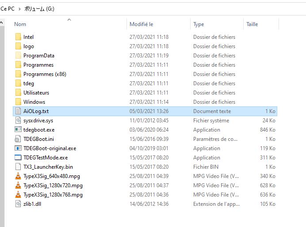Select the Windows folder name
This screenshot has width=306, height=227.
point(34,102)
